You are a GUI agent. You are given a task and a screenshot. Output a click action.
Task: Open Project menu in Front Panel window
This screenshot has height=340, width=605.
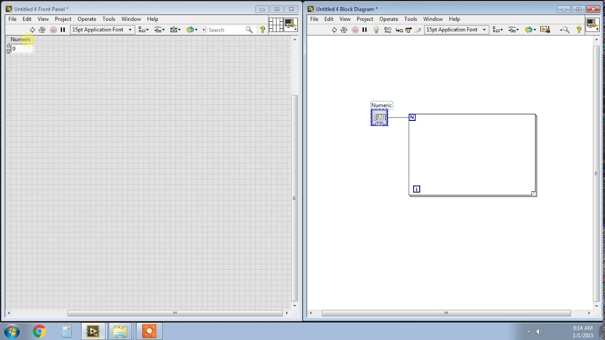(x=63, y=19)
